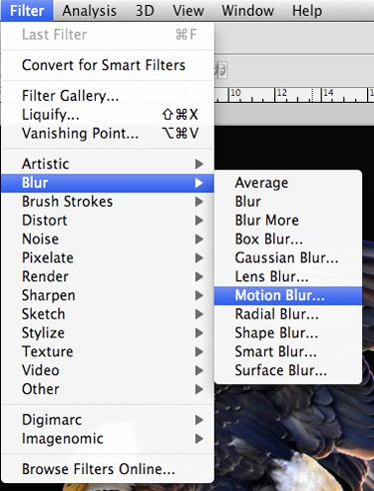Viewport: 374px width, 491px height.
Task: Click Convert for Smart Filters
Action: click(108, 65)
